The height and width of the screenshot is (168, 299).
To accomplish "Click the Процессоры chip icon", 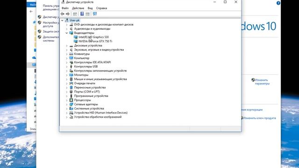I will click(x=71, y=100).
